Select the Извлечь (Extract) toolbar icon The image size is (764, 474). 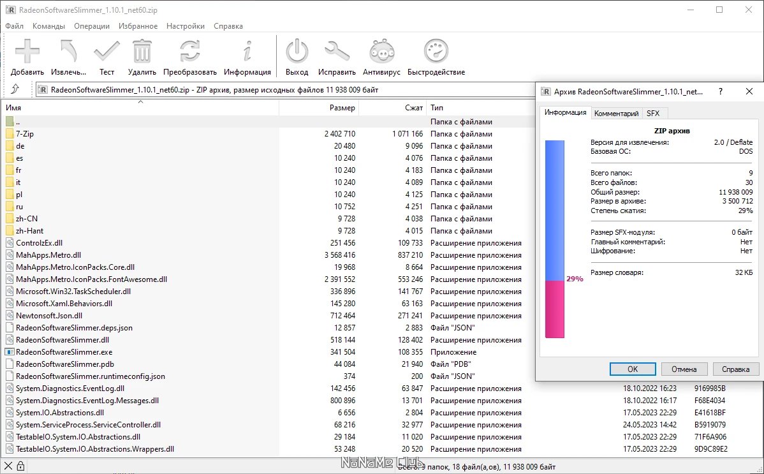[x=69, y=51]
